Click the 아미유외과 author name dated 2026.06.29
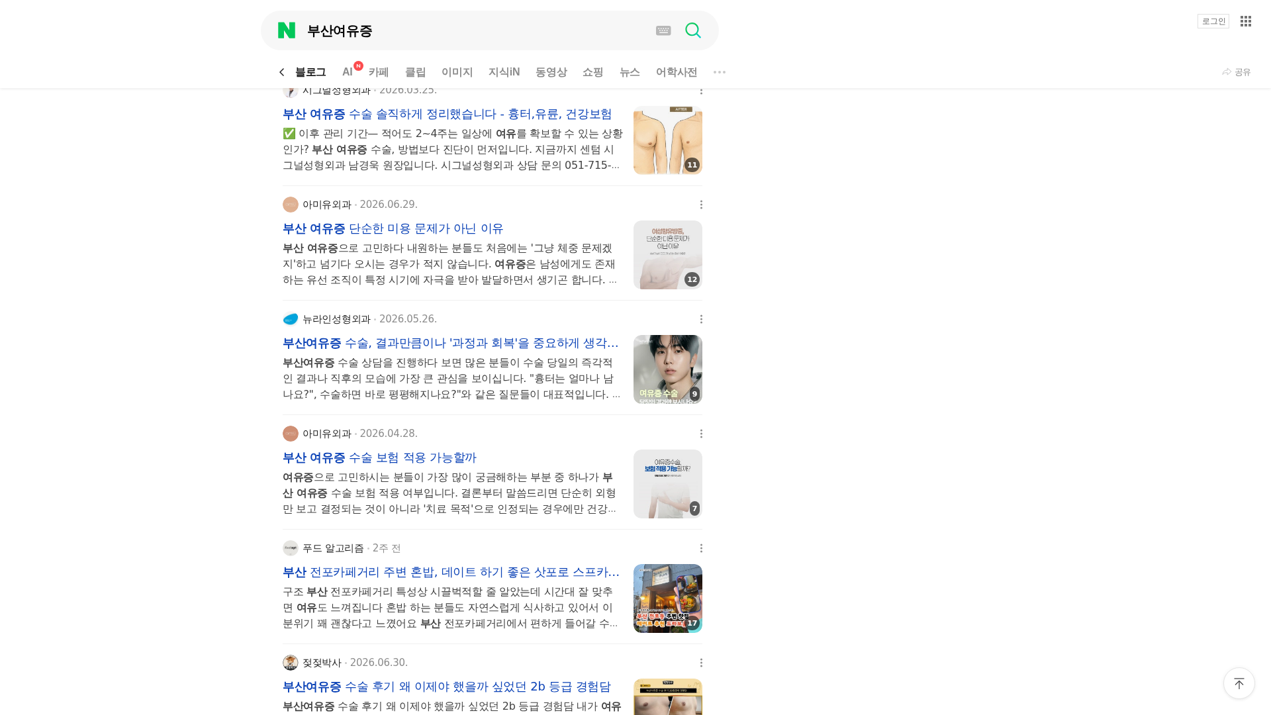This screenshot has width=1271, height=715. pos(327,205)
